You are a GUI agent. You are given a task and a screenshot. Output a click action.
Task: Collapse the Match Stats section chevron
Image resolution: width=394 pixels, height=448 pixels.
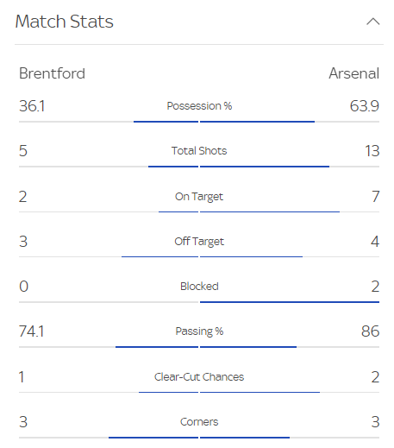[373, 22]
